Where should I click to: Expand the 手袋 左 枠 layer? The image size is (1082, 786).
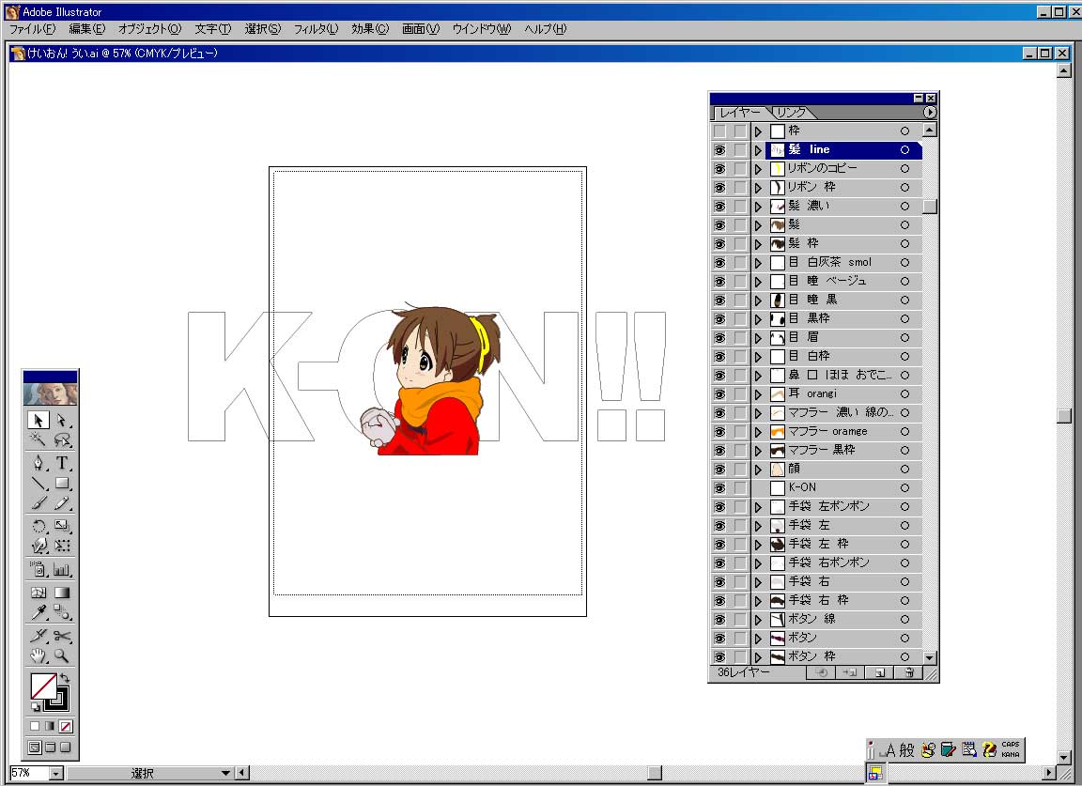[x=758, y=545]
